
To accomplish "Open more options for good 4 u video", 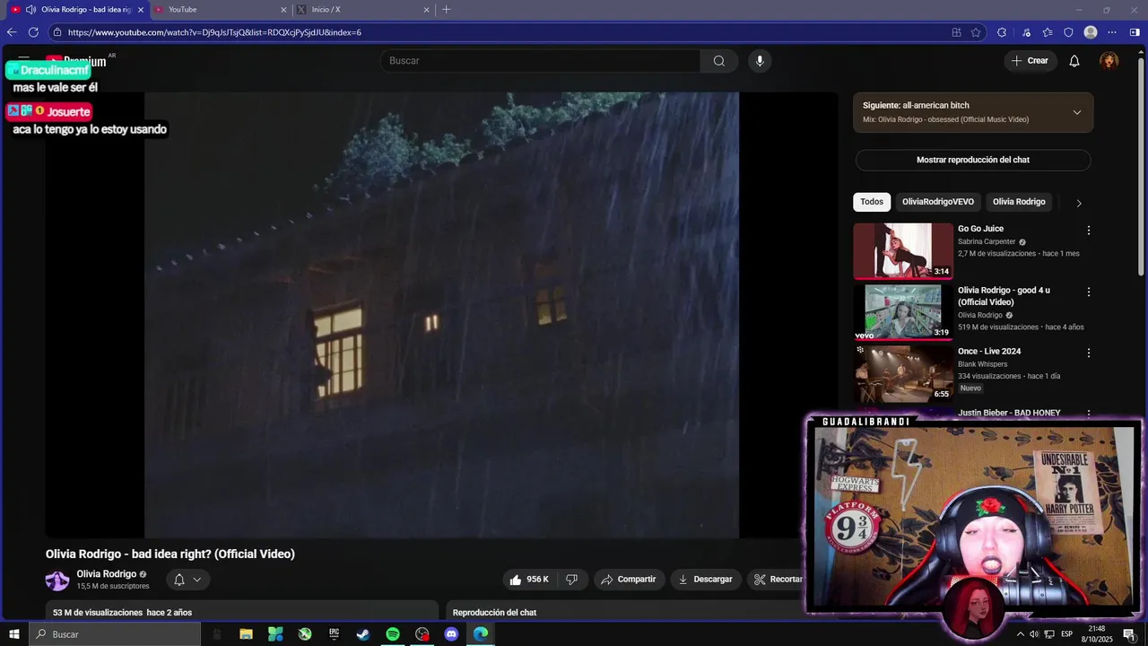I will [x=1089, y=292].
